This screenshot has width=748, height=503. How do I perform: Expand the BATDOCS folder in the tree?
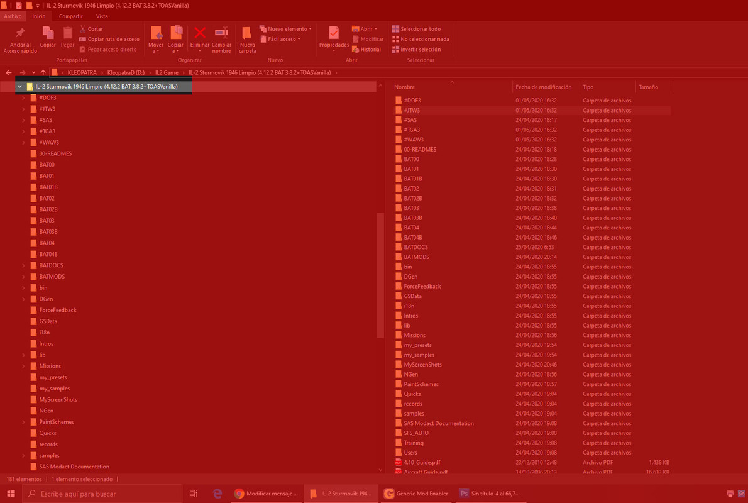pos(23,265)
